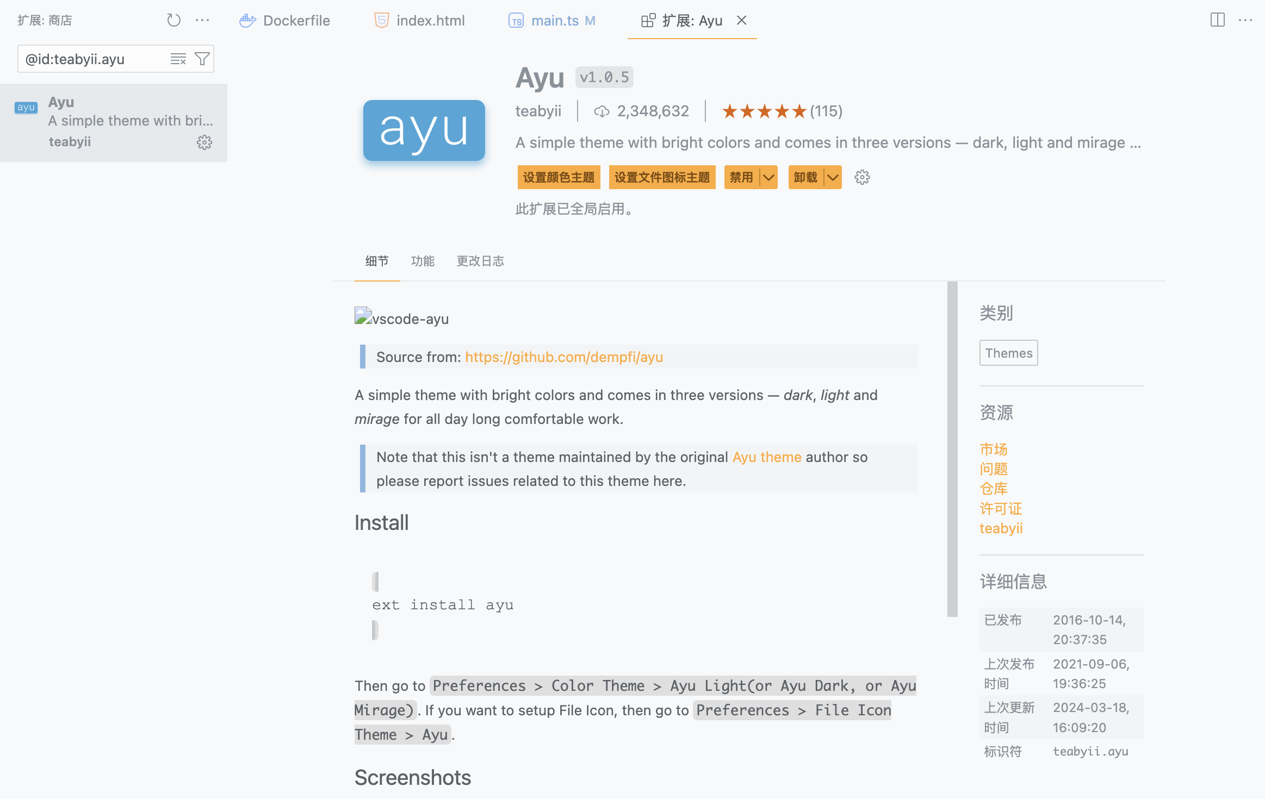
Task: Open the extensions panel more actions menu
Action: click(x=202, y=21)
